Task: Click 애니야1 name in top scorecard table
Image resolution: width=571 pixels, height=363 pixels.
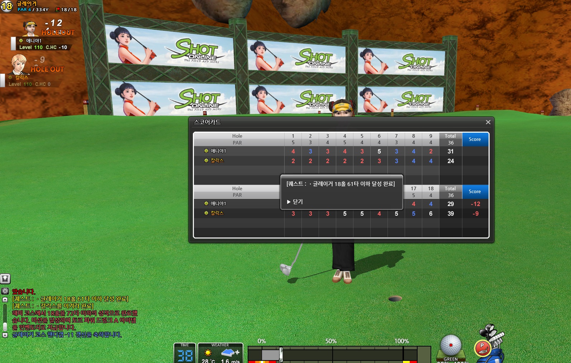Action: click(x=218, y=151)
